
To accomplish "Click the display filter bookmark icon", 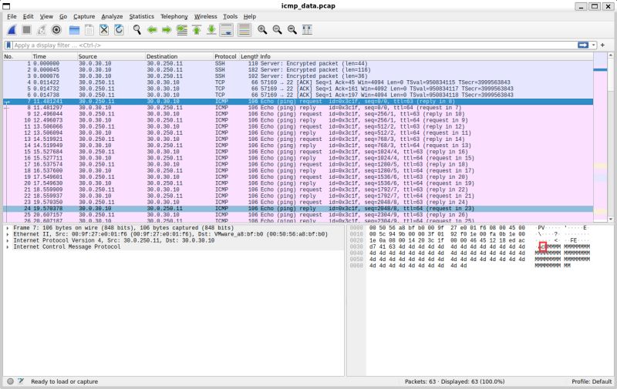I will 8,45.
